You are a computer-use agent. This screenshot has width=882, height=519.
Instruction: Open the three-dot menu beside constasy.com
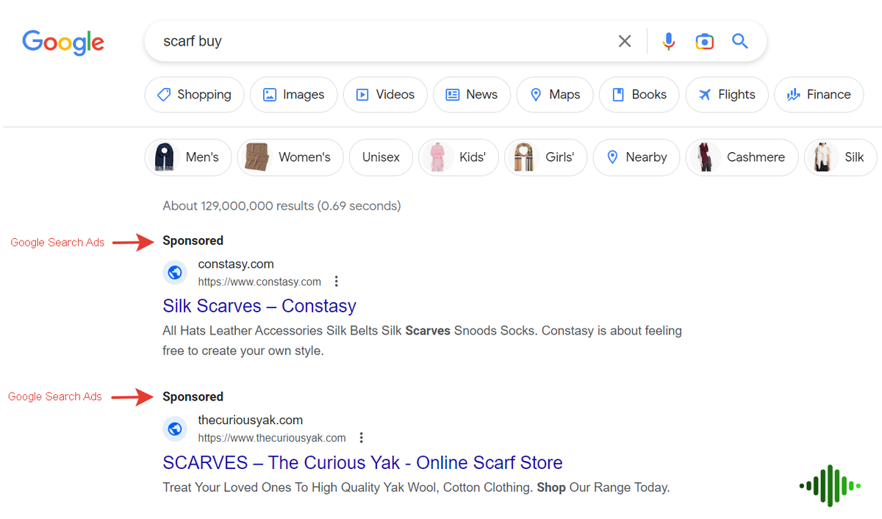[336, 281]
